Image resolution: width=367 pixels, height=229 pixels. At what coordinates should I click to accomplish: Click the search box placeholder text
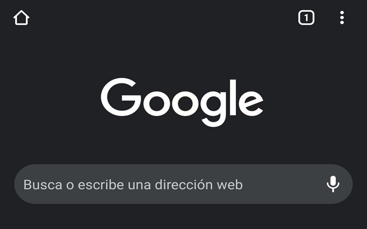coord(133,185)
